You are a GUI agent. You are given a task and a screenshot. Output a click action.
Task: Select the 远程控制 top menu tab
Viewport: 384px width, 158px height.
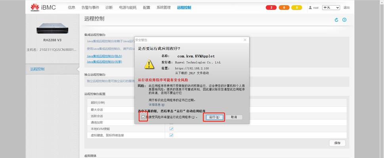[184, 8]
